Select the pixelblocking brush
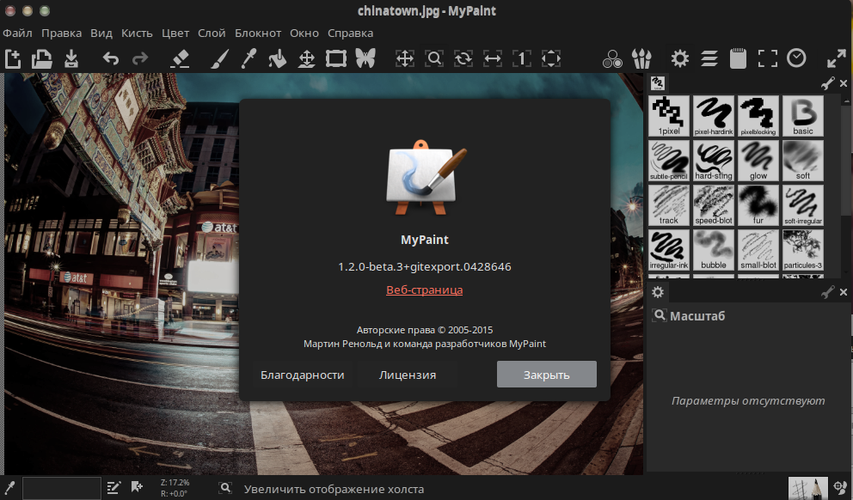Screen dimensions: 853x500 [x=758, y=116]
